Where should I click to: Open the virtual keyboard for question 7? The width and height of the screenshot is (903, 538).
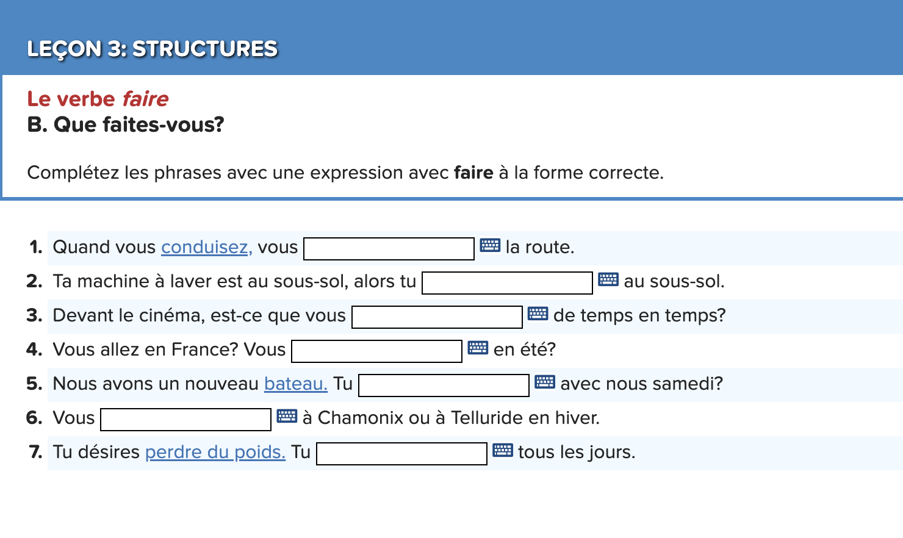point(502,450)
